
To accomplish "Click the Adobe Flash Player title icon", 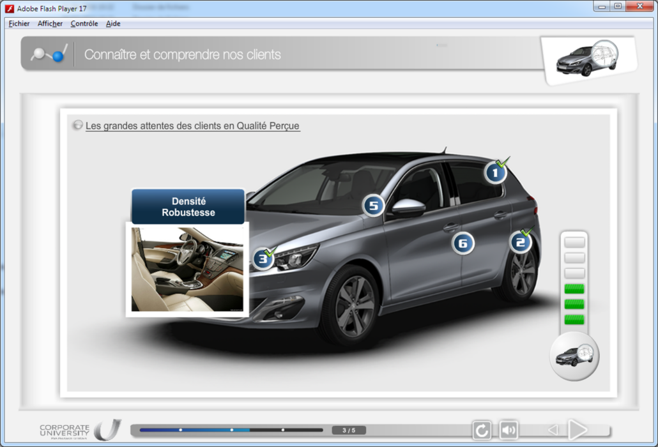I will click(x=9, y=8).
